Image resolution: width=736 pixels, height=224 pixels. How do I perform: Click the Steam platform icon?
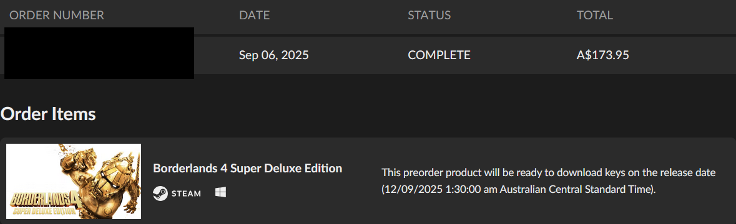[160, 193]
